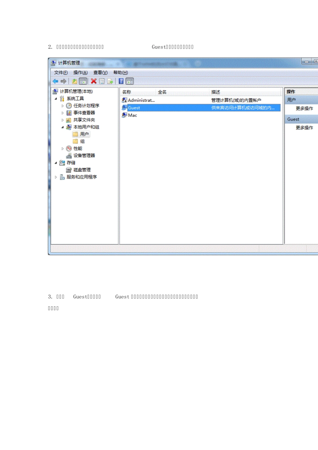
Task: Collapse the 存储 tree node
Action: point(56,163)
